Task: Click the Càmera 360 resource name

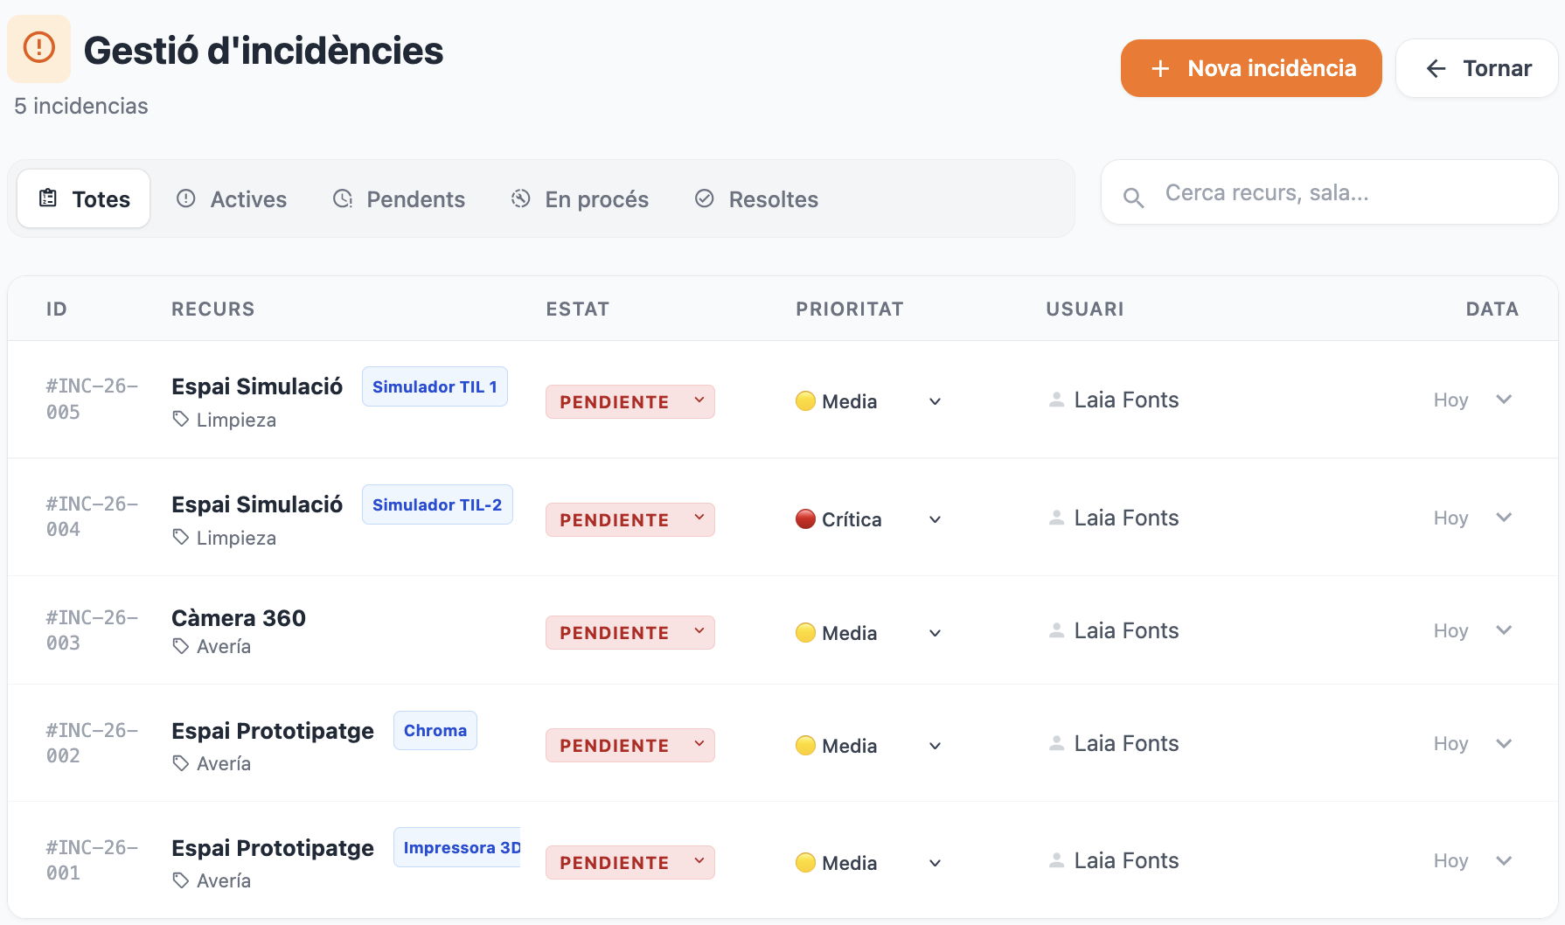Action: pyautogui.click(x=239, y=618)
